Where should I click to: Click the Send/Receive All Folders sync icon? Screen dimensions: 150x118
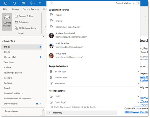tap(6, 3)
